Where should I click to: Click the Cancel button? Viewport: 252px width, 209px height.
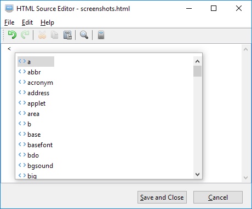point(218,198)
